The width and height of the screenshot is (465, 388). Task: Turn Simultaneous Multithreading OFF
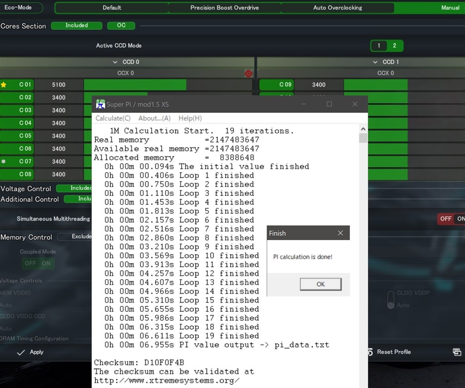pos(446,219)
